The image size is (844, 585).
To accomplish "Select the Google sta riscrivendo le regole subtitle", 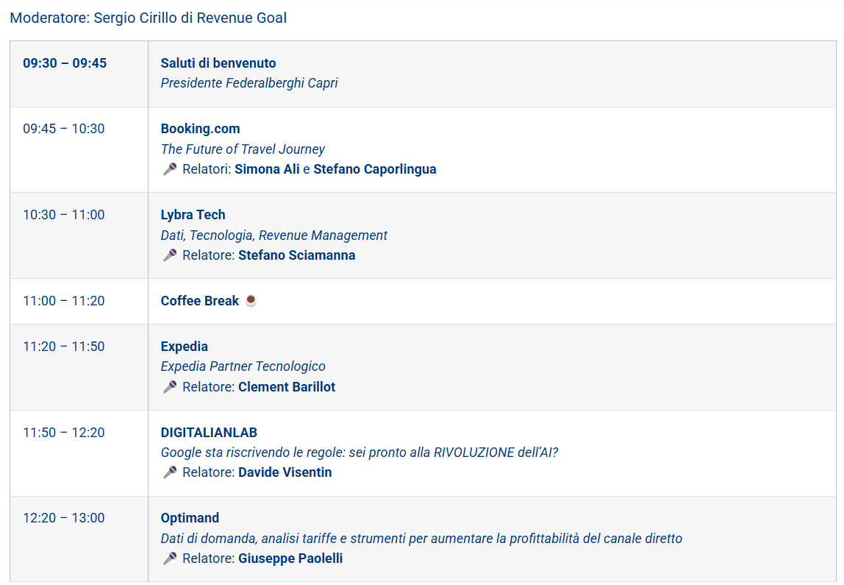I will pos(360,453).
